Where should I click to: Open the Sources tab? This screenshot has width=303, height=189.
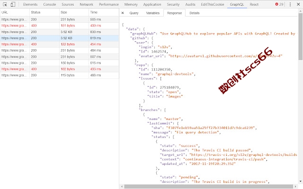click(x=68, y=4)
